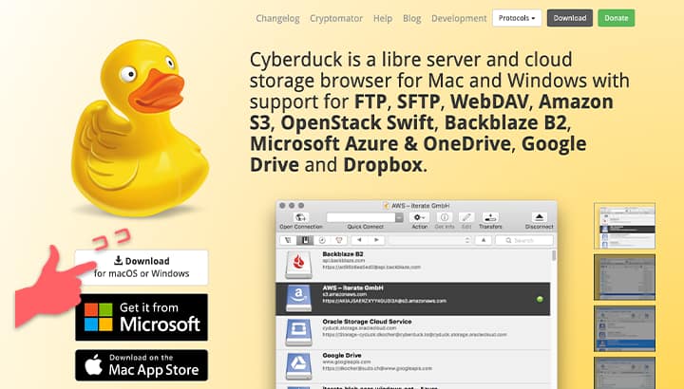This screenshot has height=389, width=684.
Task: Click the Action gear icon
Action: coord(419,217)
